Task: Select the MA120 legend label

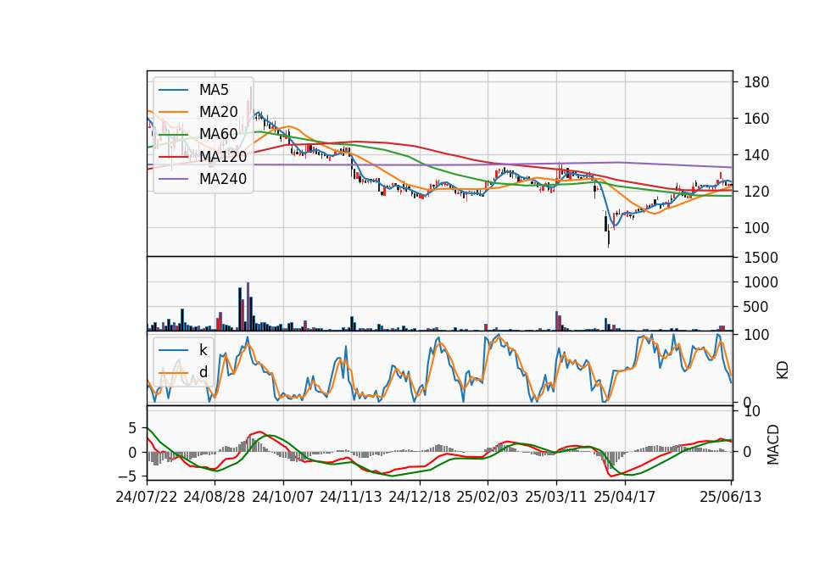Action: click(223, 156)
